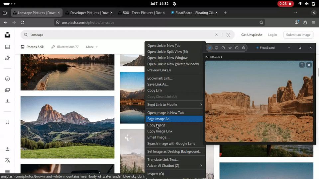Click the pin icon in FloatBoard toolbar
The width and height of the screenshot is (319, 179).
[210, 48]
